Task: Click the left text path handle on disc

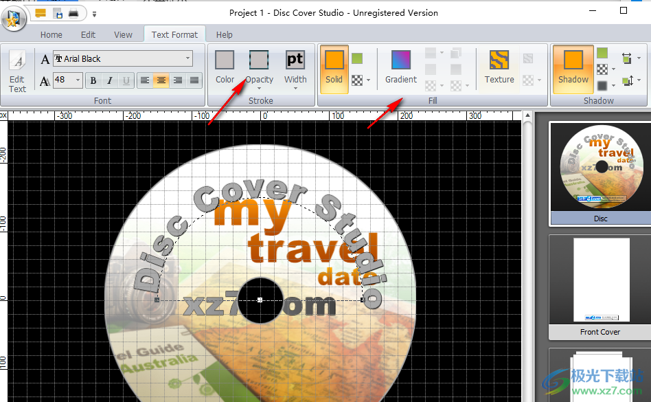Action: pyautogui.click(x=157, y=300)
